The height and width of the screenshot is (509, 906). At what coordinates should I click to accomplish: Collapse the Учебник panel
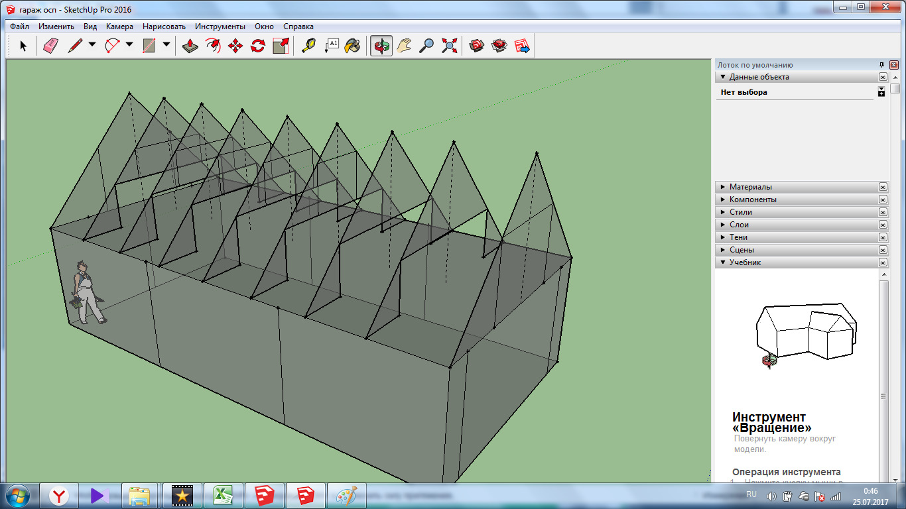[x=723, y=262]
